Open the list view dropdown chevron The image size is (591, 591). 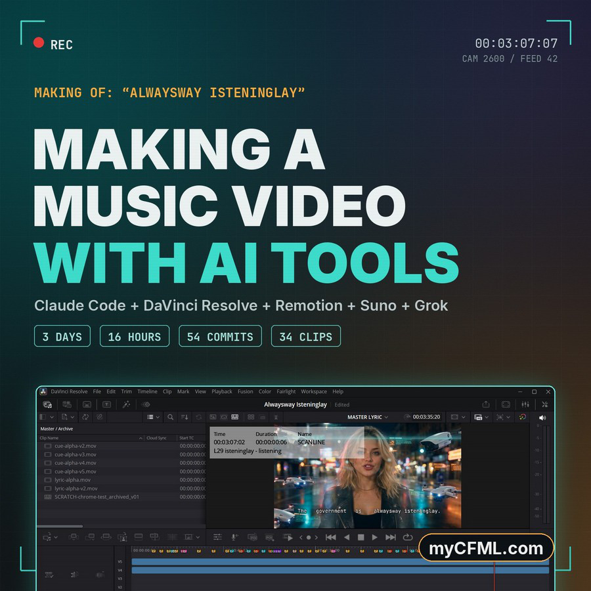[158, 417]
